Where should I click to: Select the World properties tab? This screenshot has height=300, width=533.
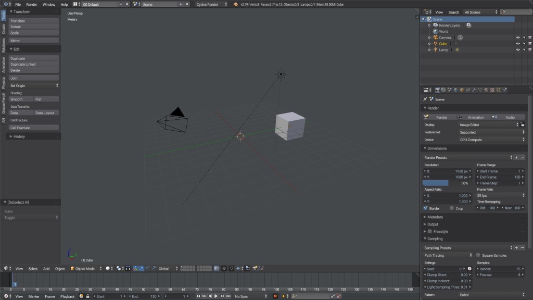[x=455, y=89]
